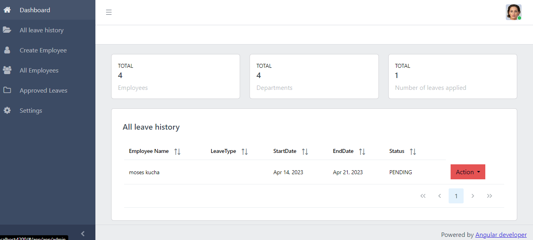Open the user avatar profile menu

pyautogui.click(x=513, y=12)
